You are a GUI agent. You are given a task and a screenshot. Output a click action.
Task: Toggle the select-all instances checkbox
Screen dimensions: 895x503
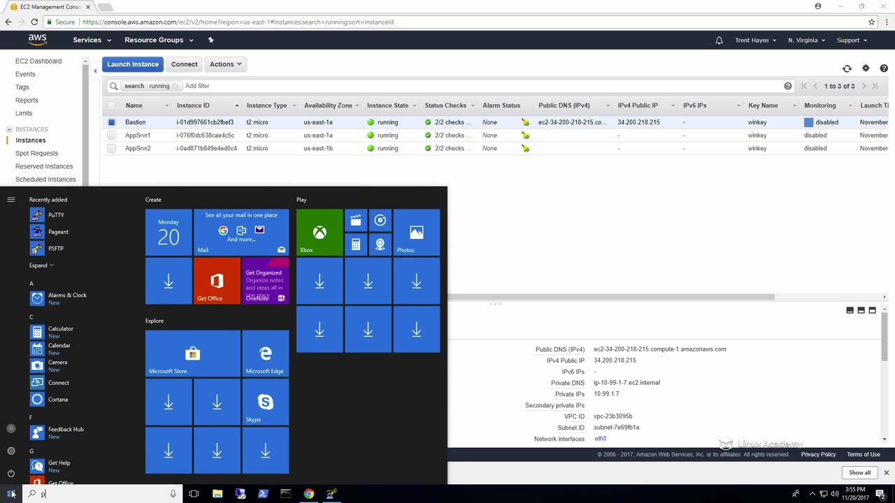coord(111,105)
